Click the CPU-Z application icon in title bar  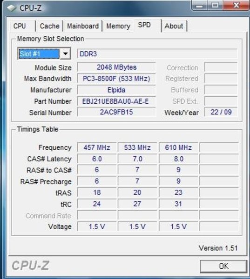point(11,8)
